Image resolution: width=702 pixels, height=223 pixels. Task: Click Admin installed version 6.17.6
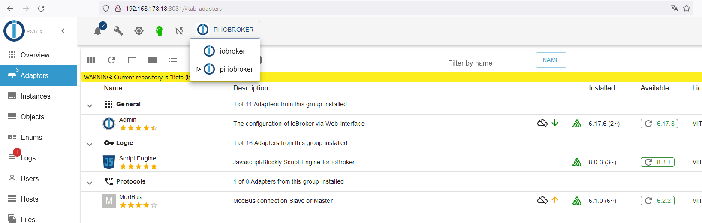click(x=604, y=124)
